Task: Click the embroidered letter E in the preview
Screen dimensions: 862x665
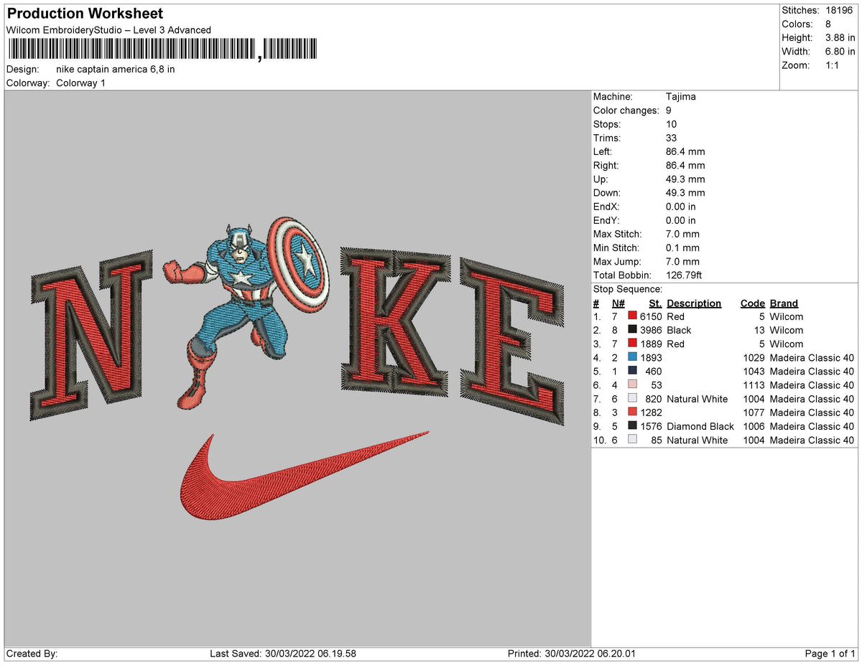Action: (511, 342)
